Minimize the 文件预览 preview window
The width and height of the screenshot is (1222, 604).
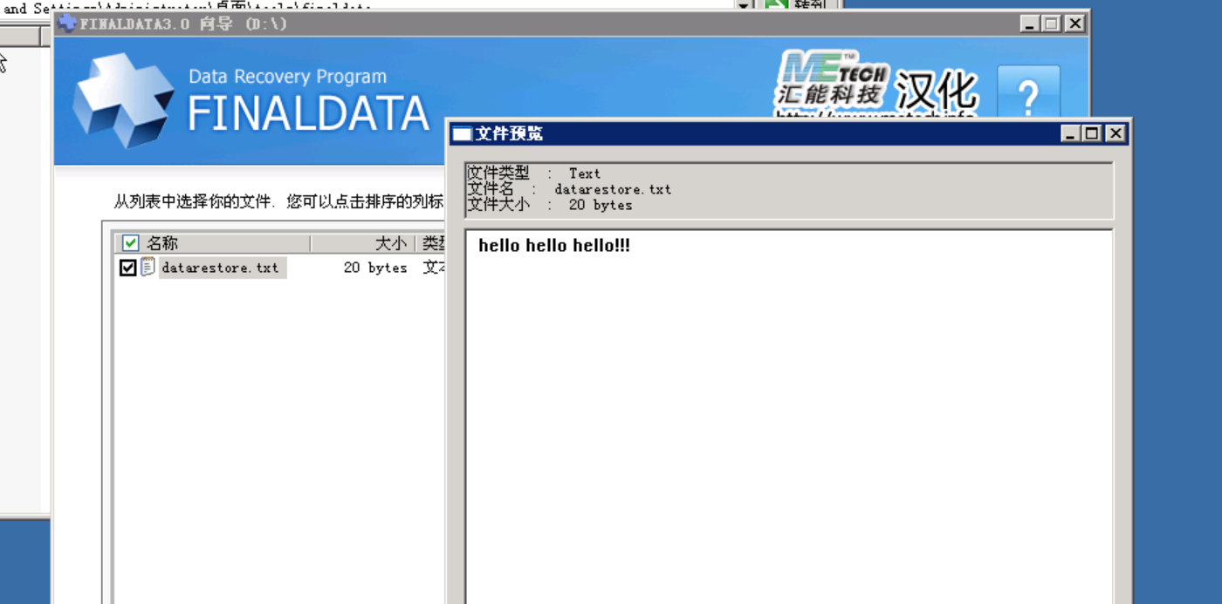click(1071, 133)
